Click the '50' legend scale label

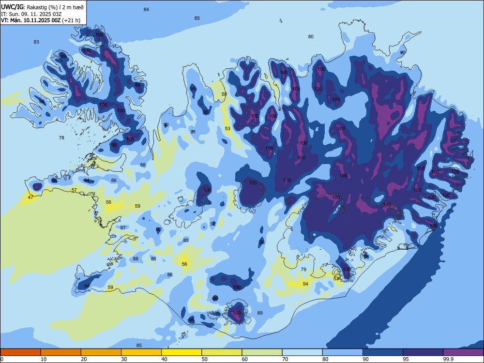(x=205, y=359)
